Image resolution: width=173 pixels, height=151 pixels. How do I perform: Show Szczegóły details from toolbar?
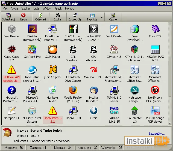click(x=75, y=17)
